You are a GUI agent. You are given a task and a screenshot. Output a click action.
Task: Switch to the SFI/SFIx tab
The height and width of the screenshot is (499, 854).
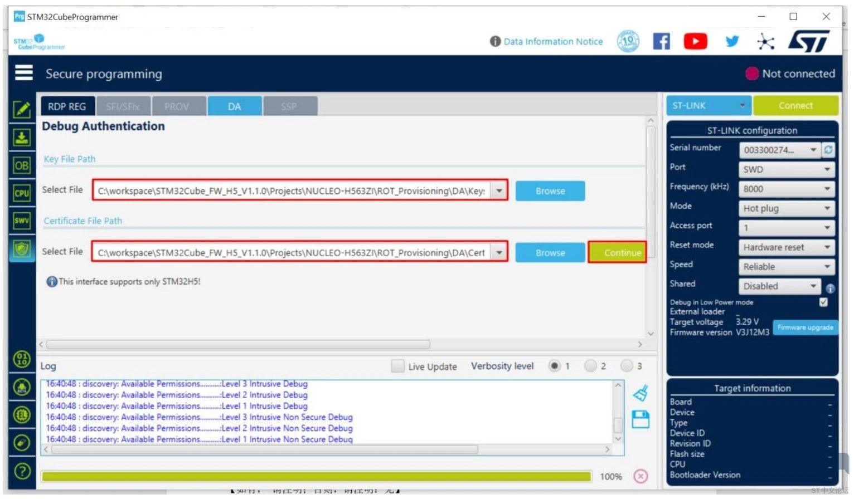123,106
